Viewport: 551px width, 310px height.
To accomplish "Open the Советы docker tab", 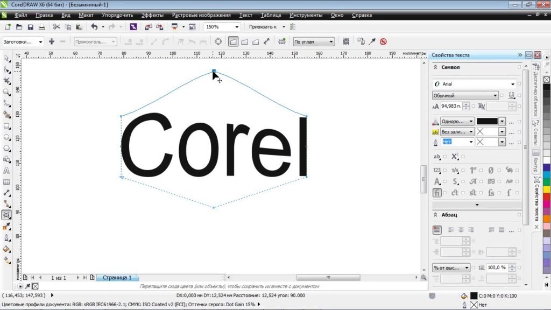I will (535, 133).
